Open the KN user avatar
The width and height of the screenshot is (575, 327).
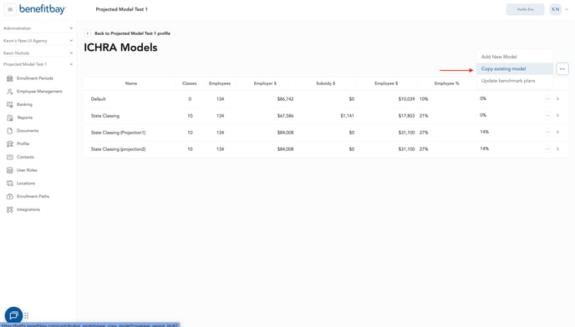coord(556,9)
